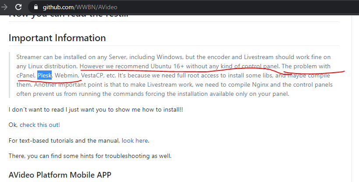Viewport: 359px width, 182px height.
Task: Click the padlock site security icon
Action: (36, 7)
